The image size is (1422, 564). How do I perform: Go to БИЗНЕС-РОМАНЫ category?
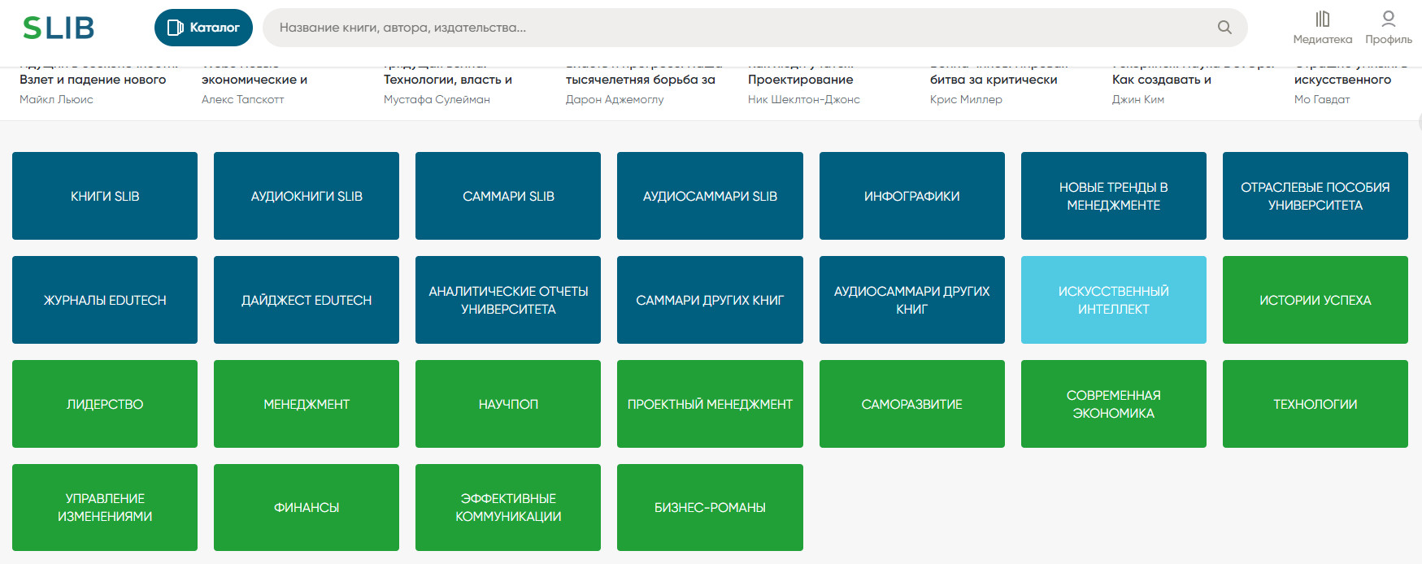[710, 507]
